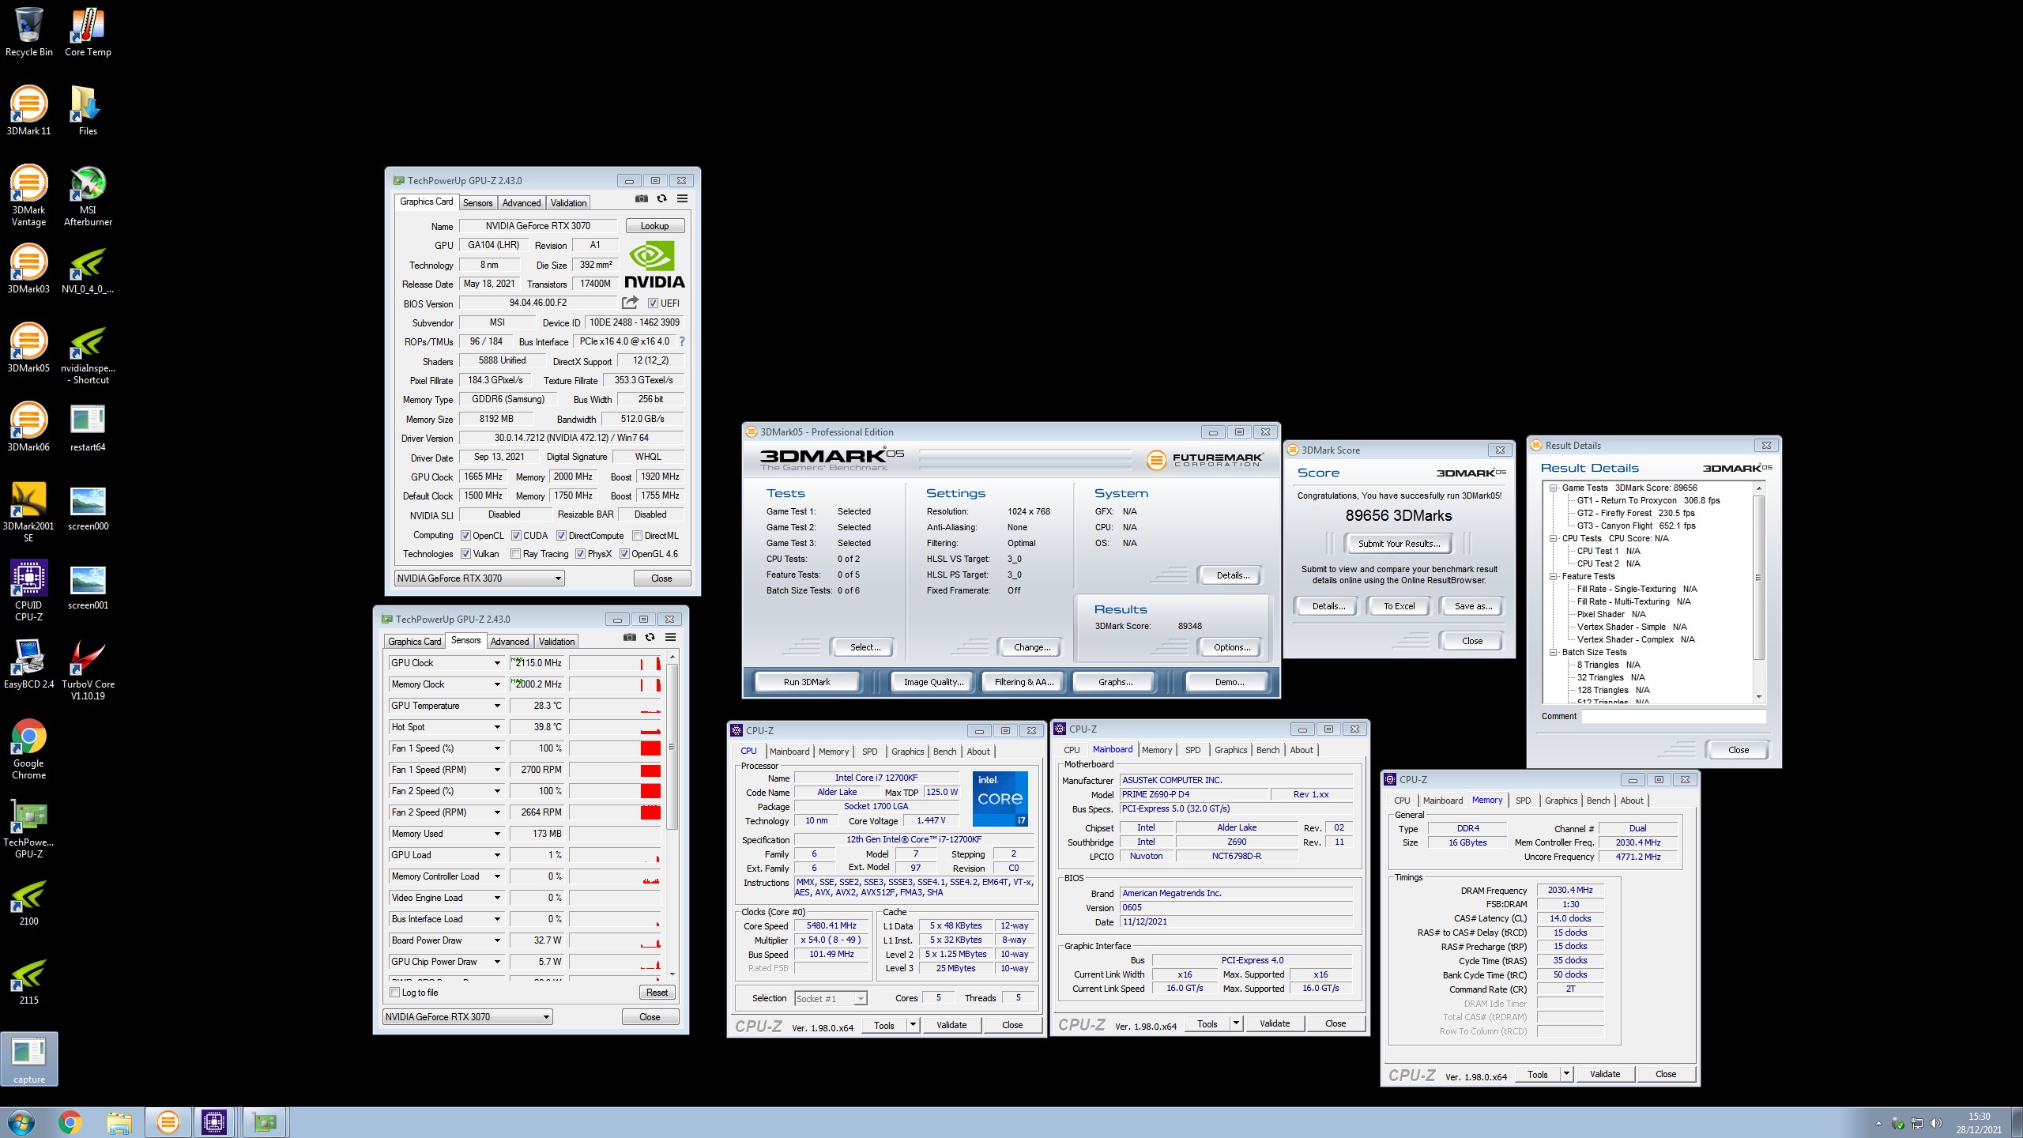
Task: Click the Reset button in GPU-Z Sensors
Action: (x=657, y=993)
